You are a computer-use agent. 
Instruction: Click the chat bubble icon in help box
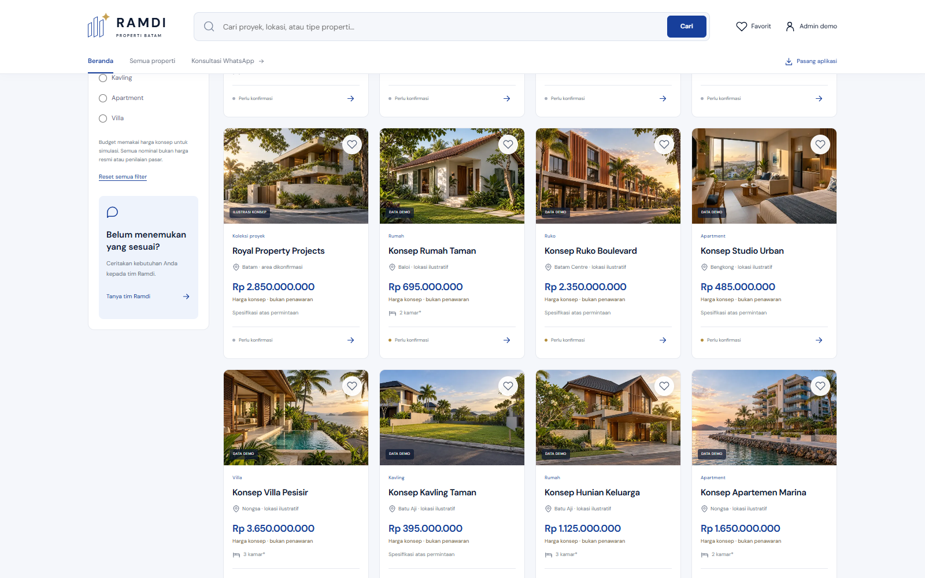(112, 212)
